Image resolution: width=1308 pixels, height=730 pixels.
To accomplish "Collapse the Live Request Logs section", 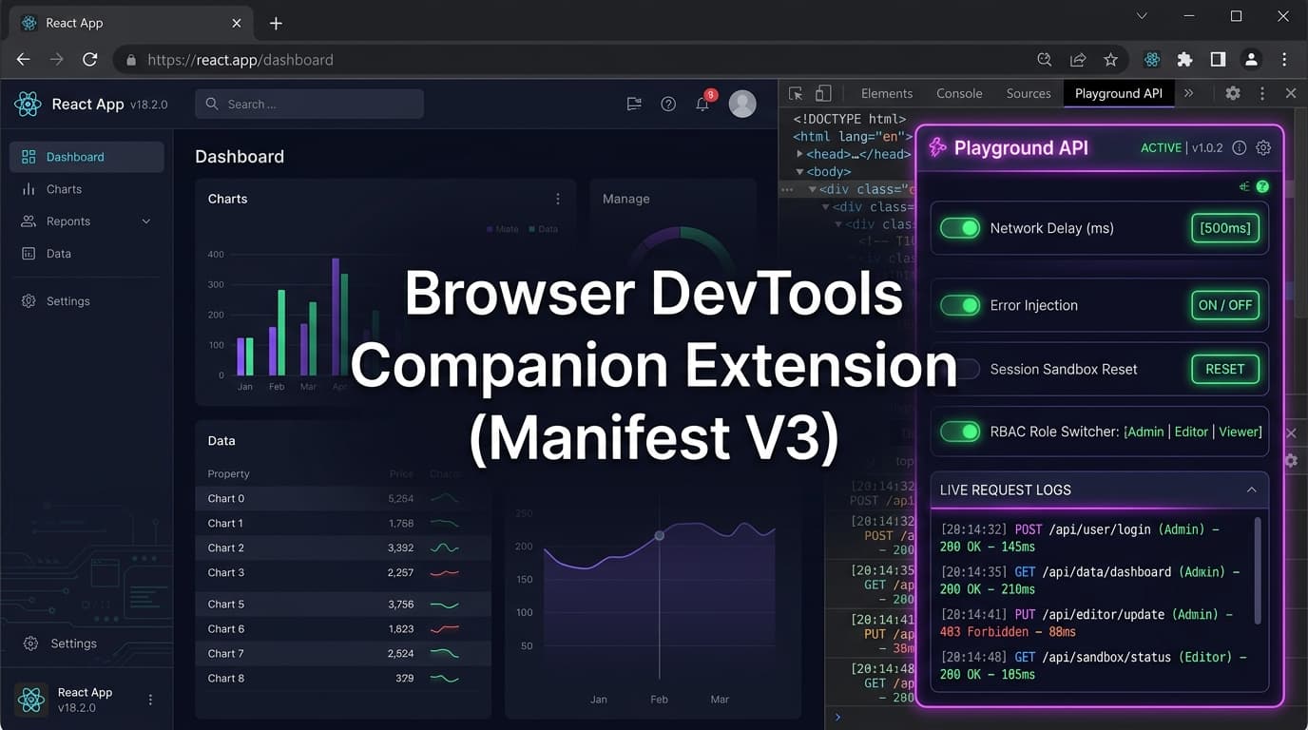I will [x=1251, y=490].
